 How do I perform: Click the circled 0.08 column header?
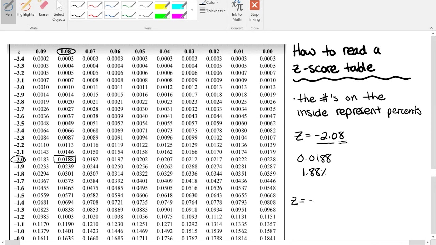66,51
